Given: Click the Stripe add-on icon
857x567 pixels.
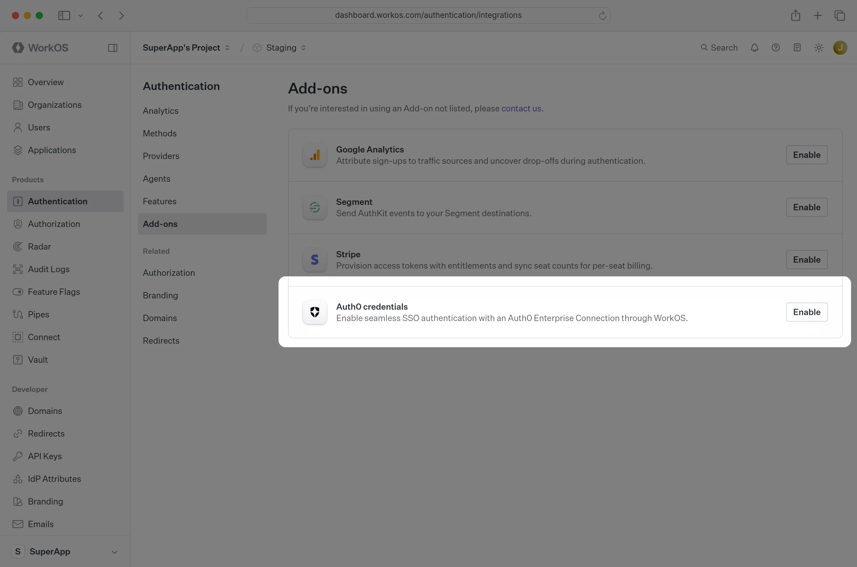Looking at the screenshot, I should click(315, 260).
